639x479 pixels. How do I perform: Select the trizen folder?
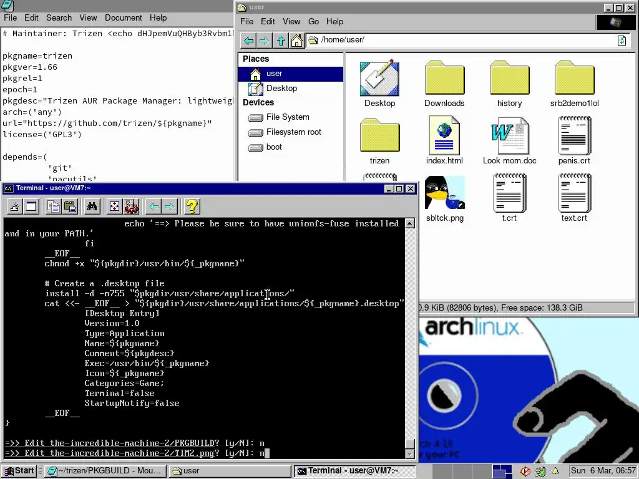pos(379,142)
